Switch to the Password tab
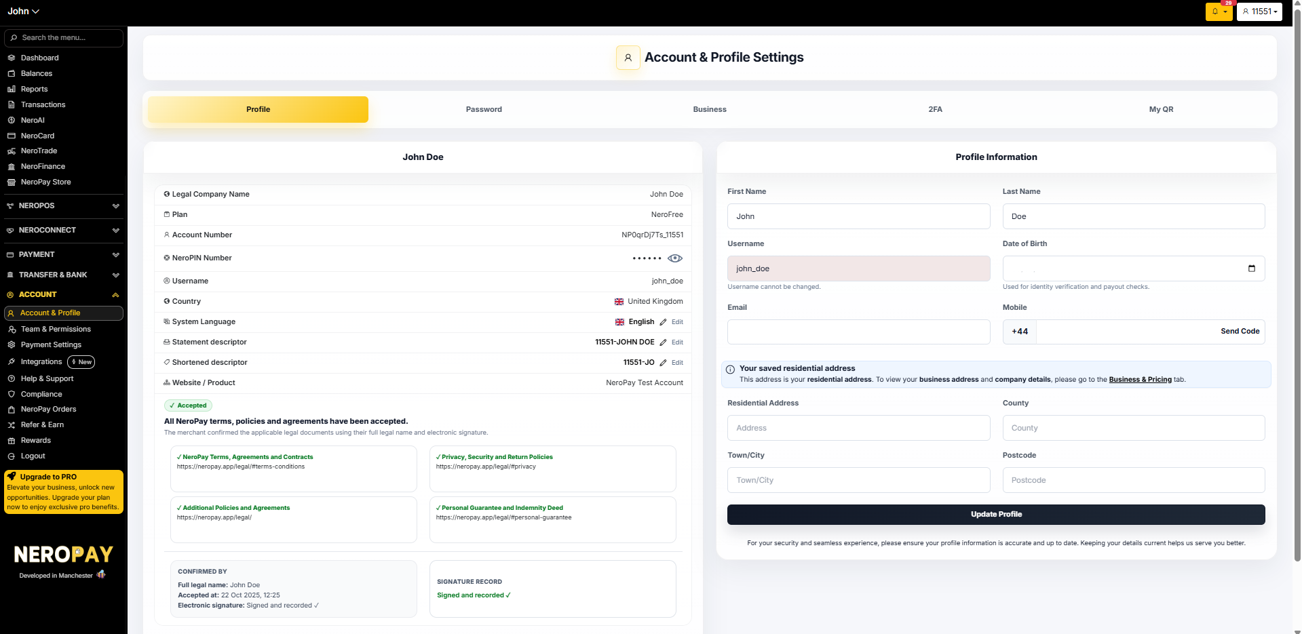This screenshot has width=1302, height=634. 484,109
